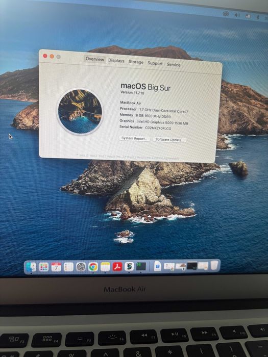This screenshot has width=268, height=357.
Task: Open Adobe Acrobat from the Dock
Action: click(117, 267)
